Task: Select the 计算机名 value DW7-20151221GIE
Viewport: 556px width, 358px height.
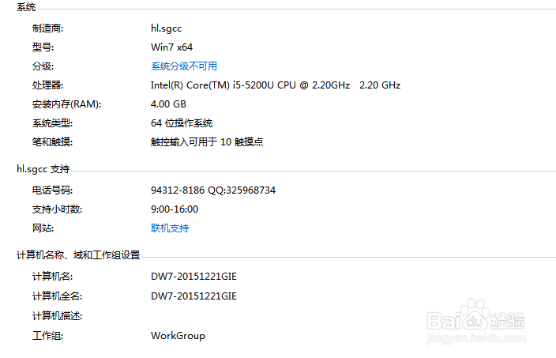Action: coord(193,277)
